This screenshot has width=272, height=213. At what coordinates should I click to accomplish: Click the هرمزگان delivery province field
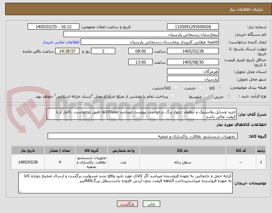pyautogui.click(x=193, y=72)
